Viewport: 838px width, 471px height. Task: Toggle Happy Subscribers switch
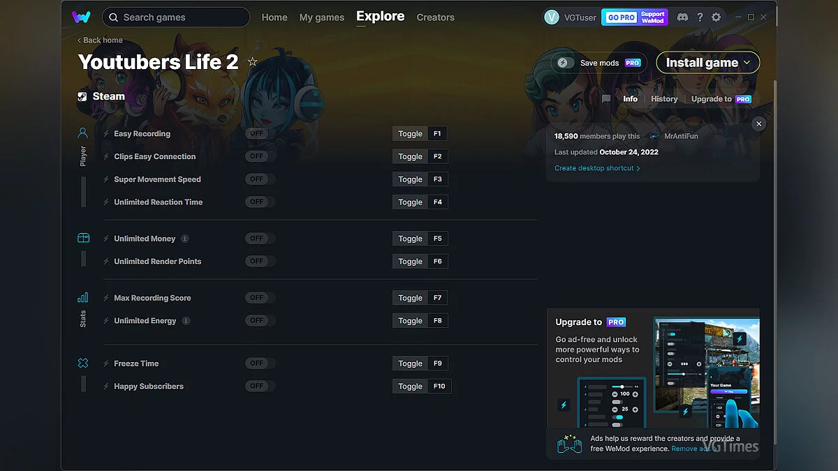260,386
